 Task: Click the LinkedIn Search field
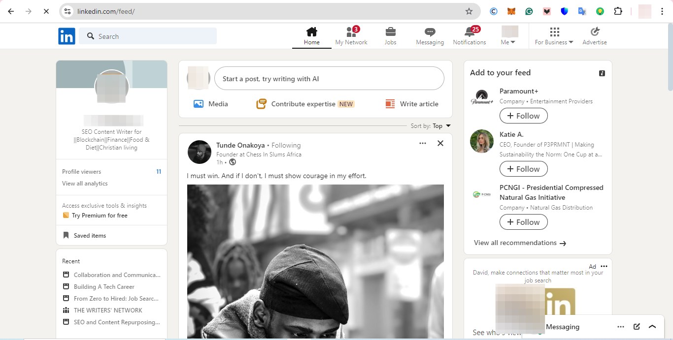click(x=148, y=36)
